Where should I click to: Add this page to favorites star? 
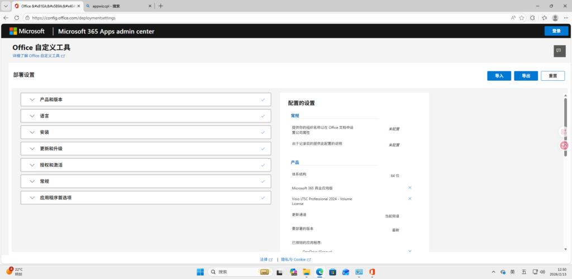521,18
